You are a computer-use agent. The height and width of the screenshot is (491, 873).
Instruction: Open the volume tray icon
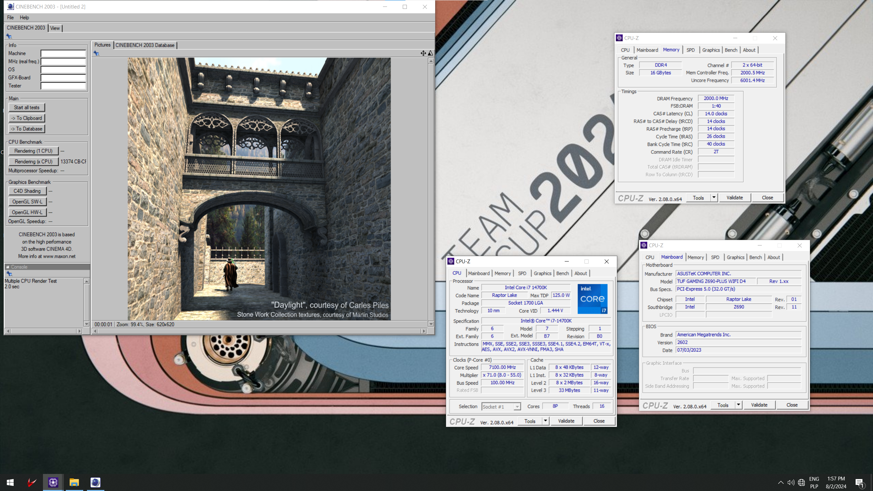tap(791, 482)
